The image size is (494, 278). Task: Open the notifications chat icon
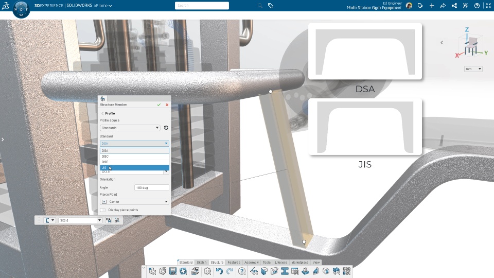(x=420, y=6)
